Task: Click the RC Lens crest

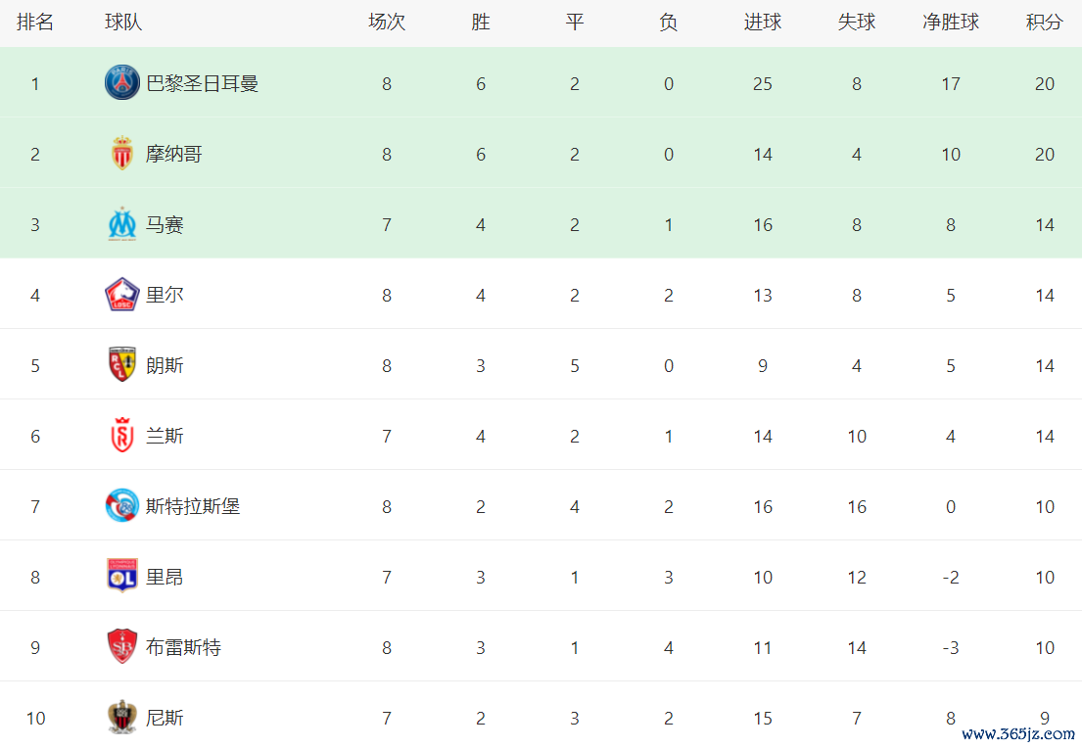Action: pyautogui.click(x=122, y=365)
